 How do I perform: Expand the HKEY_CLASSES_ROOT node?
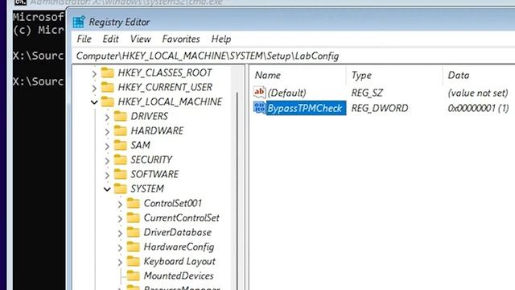tap(94, 73)
